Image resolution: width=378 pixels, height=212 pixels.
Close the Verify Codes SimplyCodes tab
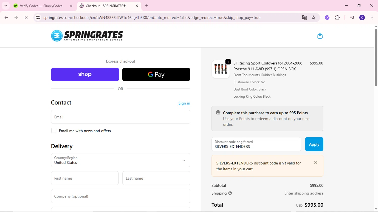pos(71,6)
